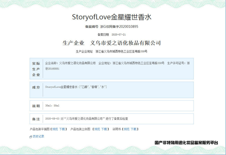Click the 成分 row label
226x155 pixels.
pyautogui.click(x=36, y=87)
